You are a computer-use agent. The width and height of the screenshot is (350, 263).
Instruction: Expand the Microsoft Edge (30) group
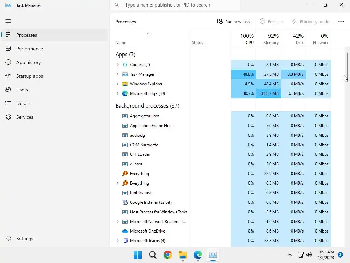coord(118,93)
